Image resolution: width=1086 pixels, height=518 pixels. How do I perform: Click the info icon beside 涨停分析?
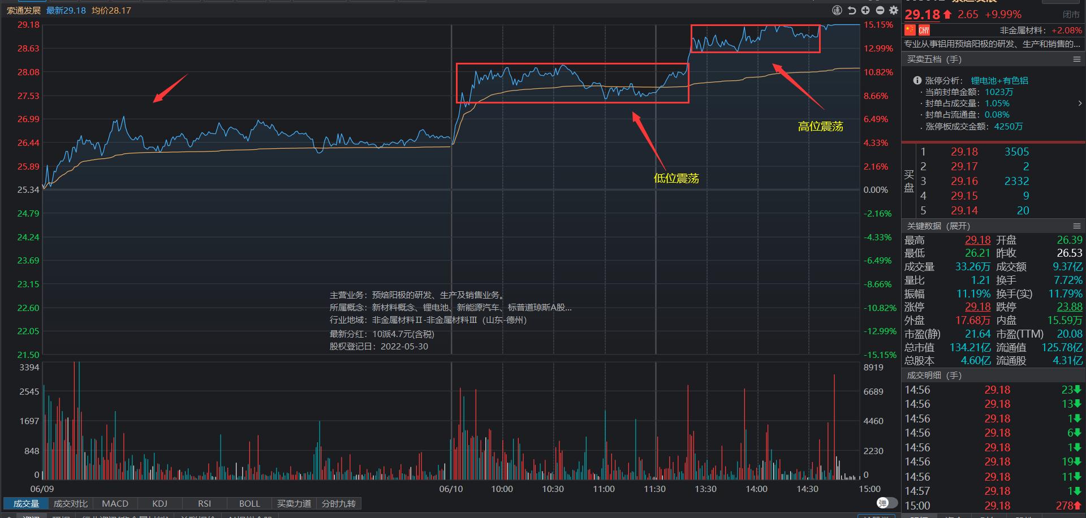tap(917, 80)
